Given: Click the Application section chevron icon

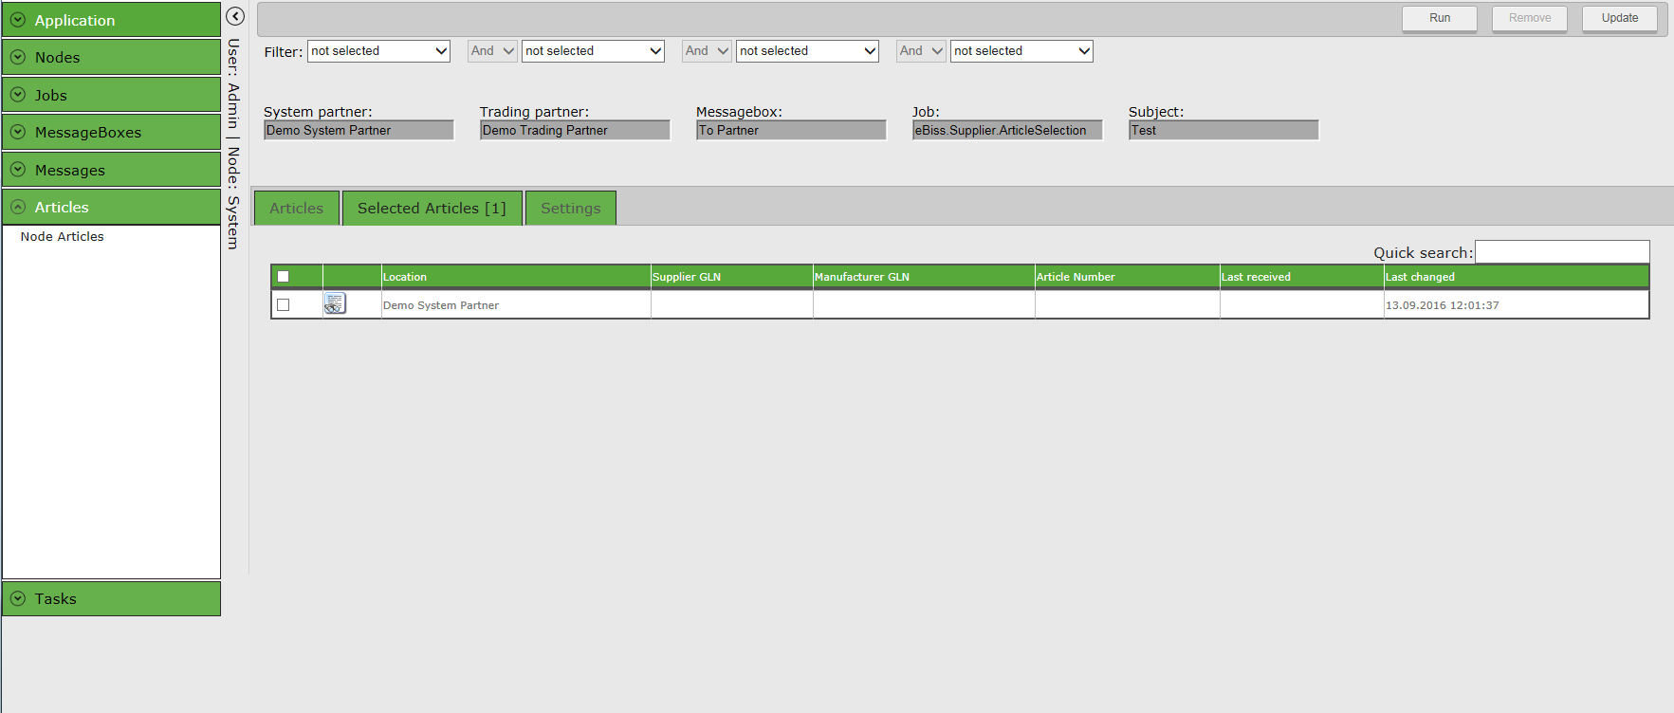Looking at the screenshot, I should (x=18, y=20).
